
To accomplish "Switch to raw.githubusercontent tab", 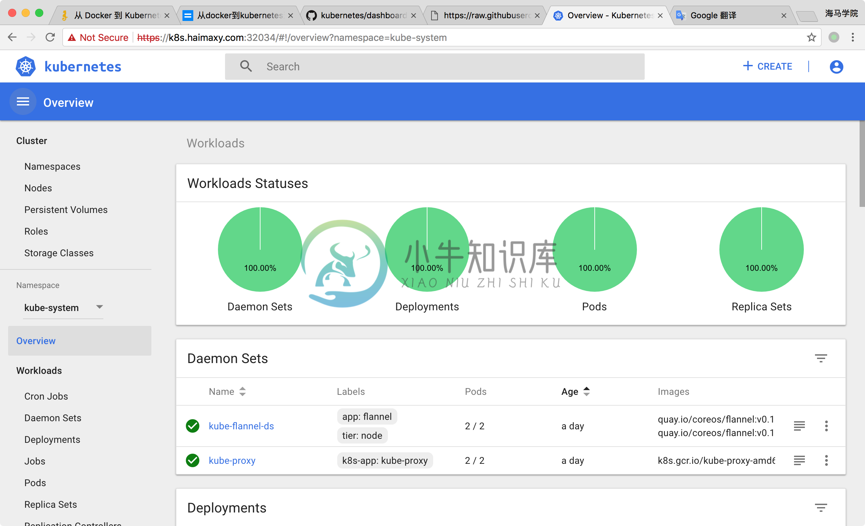I will click(x=485, y=16).
